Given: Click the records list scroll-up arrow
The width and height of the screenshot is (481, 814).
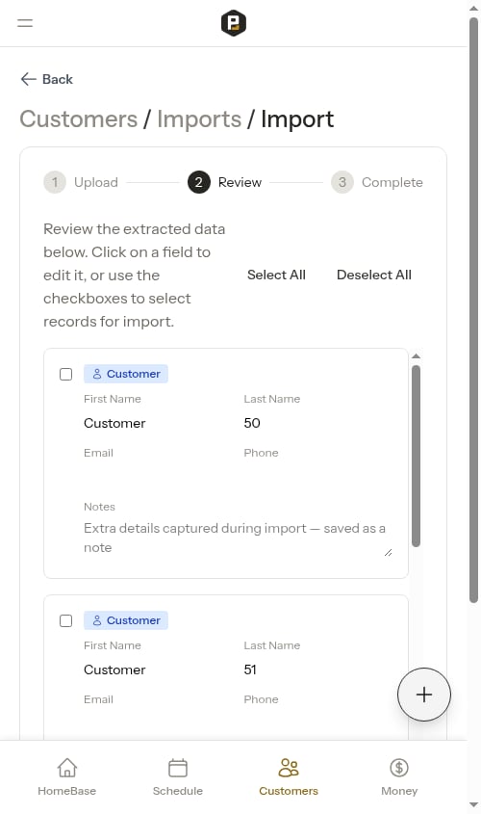Looking at the screenshot, I should pos(416,356).
